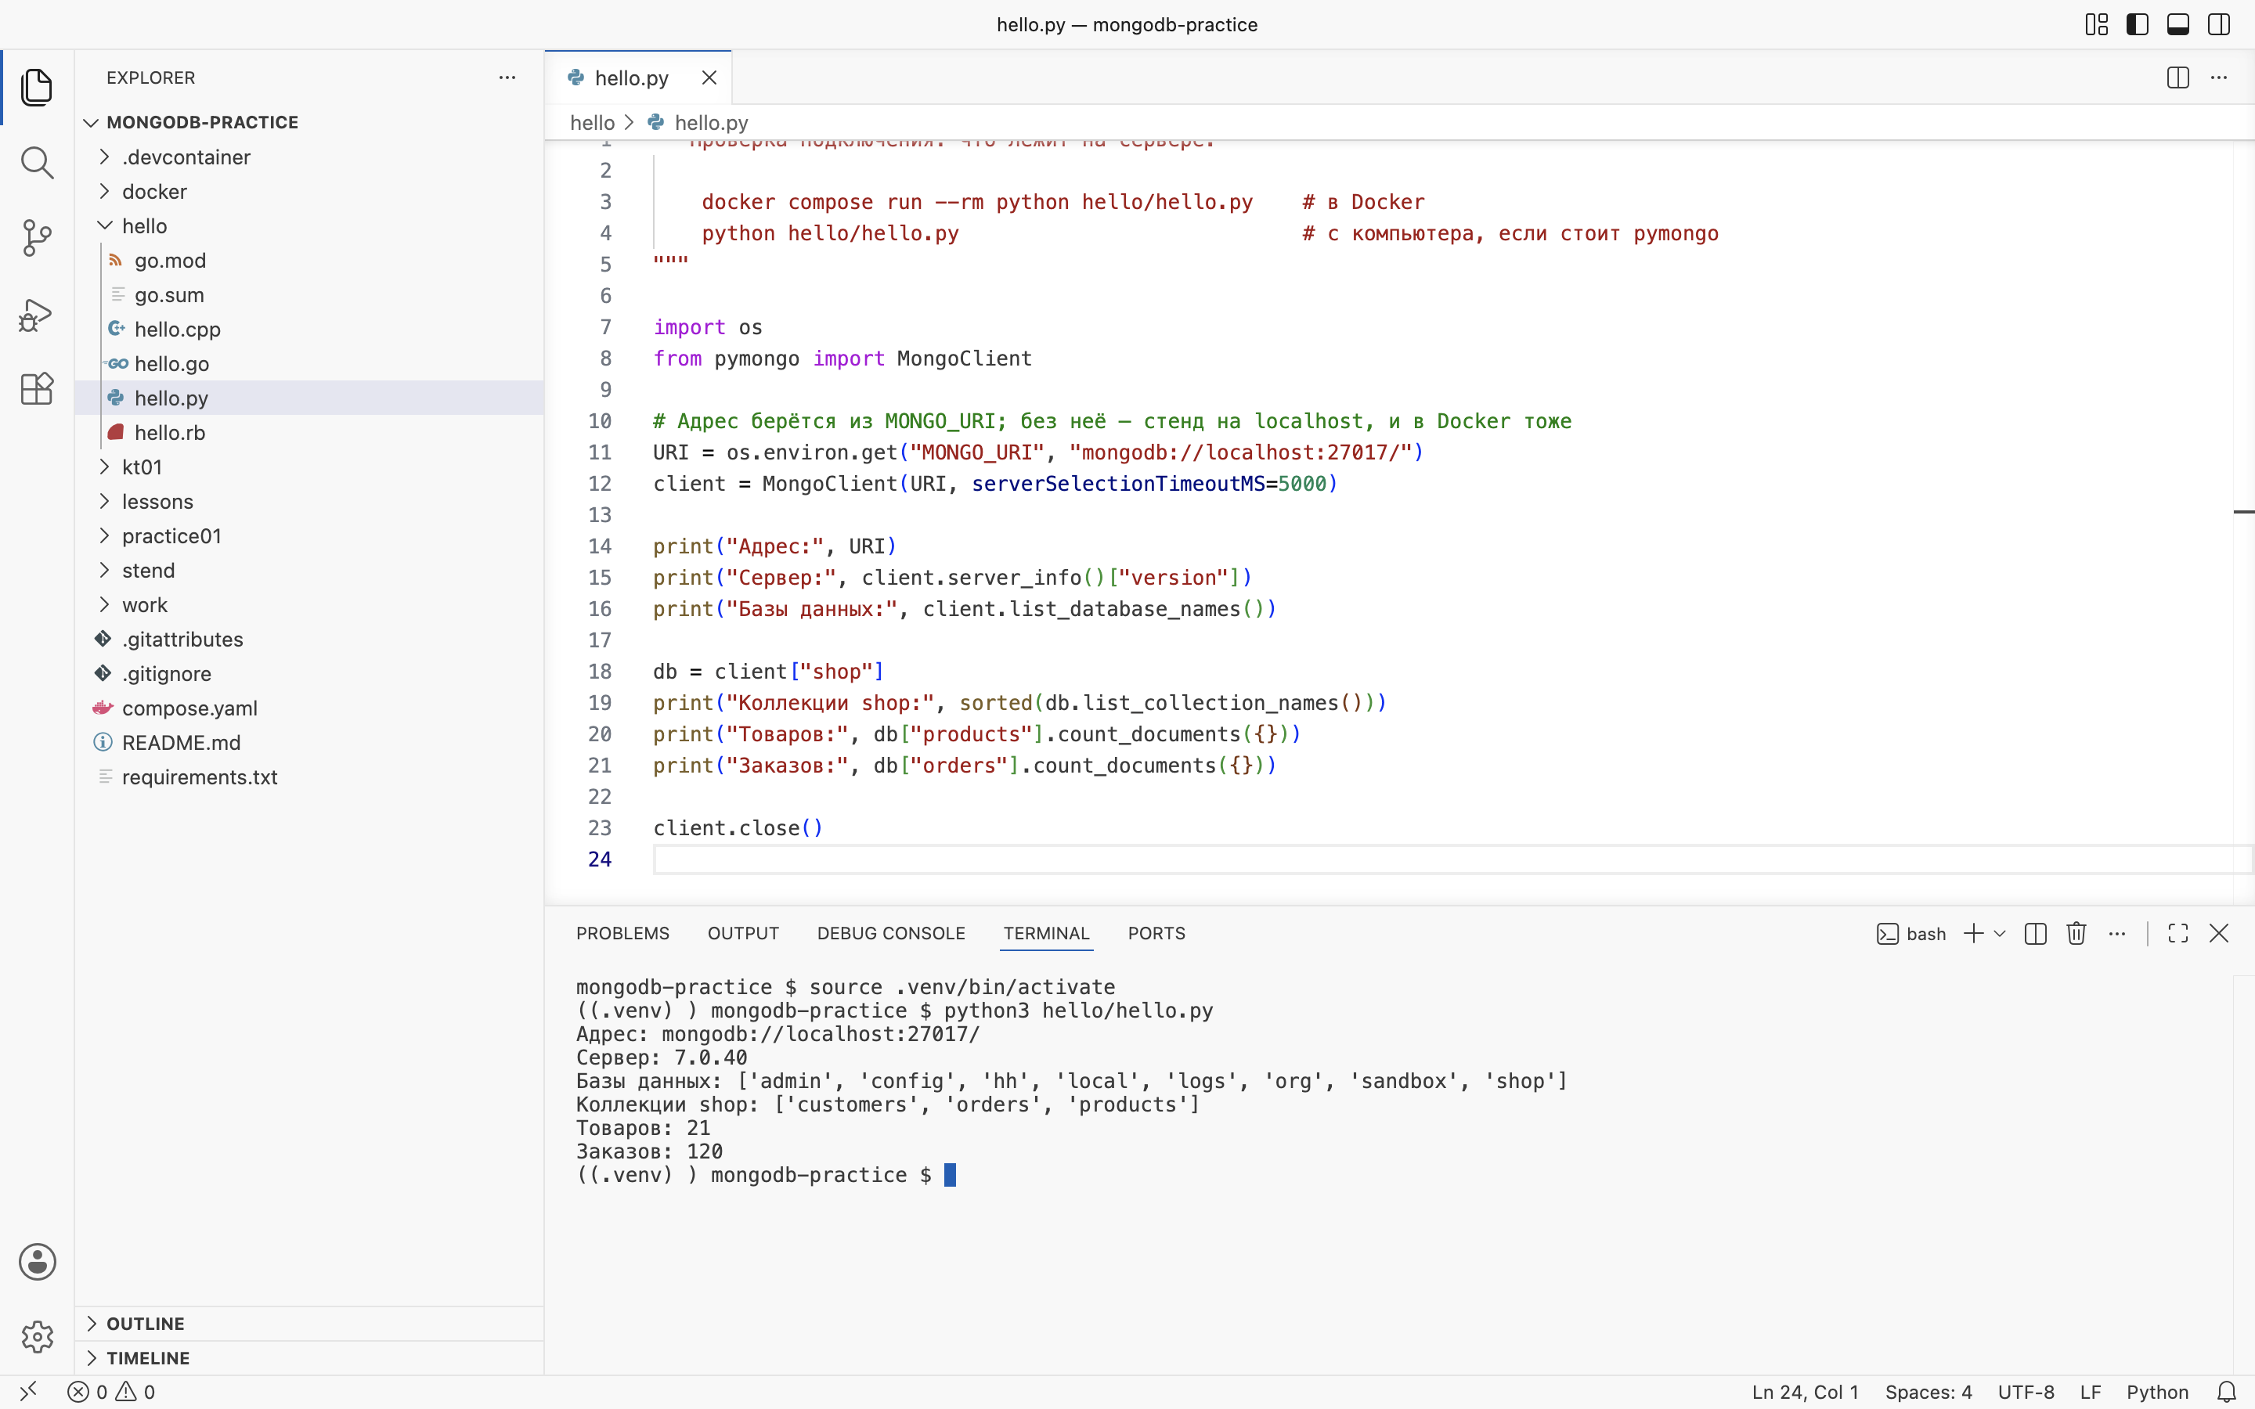This screenshot has height=1409, width=2255.
Task: Kill the terminal with trash icon
Action: (2076, 933)
